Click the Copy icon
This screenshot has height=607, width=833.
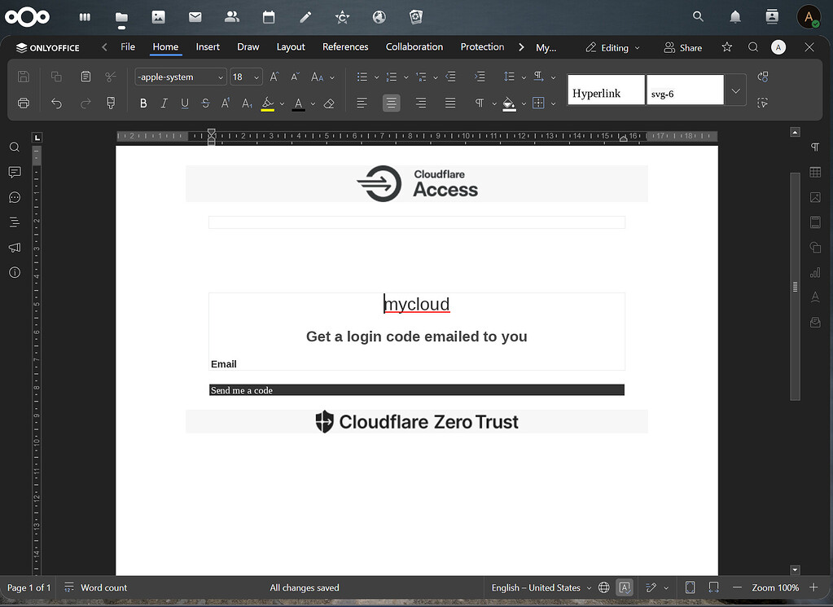click(56, 77)
